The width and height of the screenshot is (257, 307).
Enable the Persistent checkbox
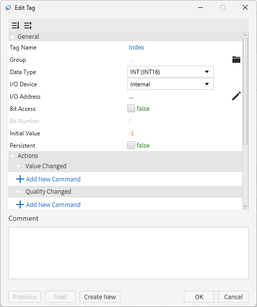(131, 145)
